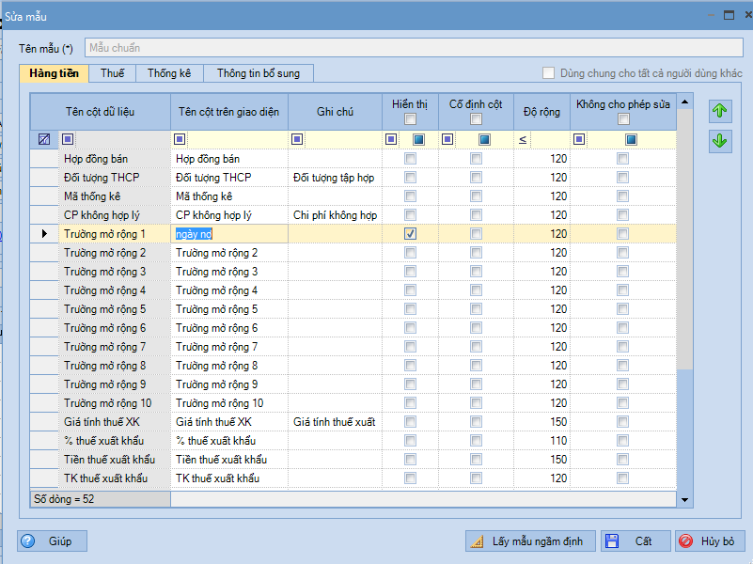Click the Tên mẫu input field
This screenshot has height=564, width=753.
pyautogui.click(x=414, y=48)
